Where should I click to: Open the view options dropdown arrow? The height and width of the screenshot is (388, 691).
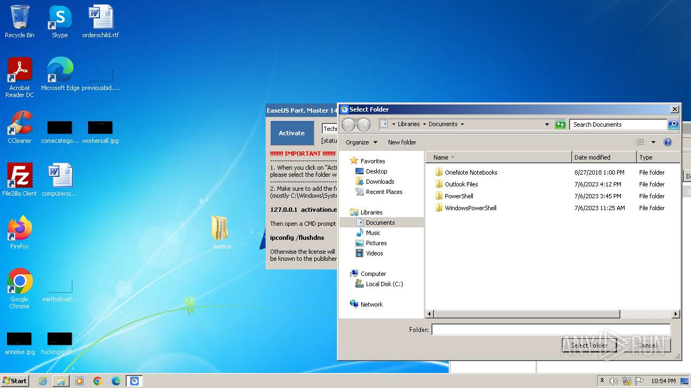click(653, 142)
